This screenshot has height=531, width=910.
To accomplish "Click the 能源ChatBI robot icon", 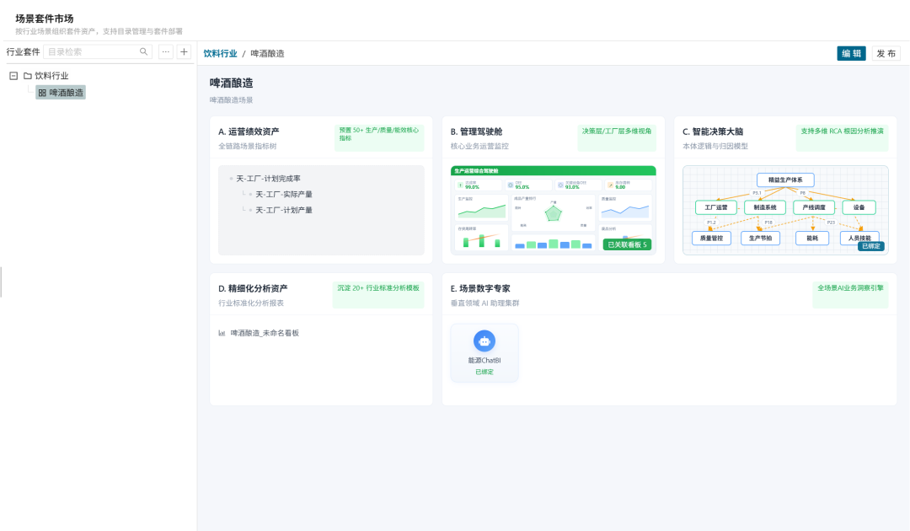I will pos(484,341).
